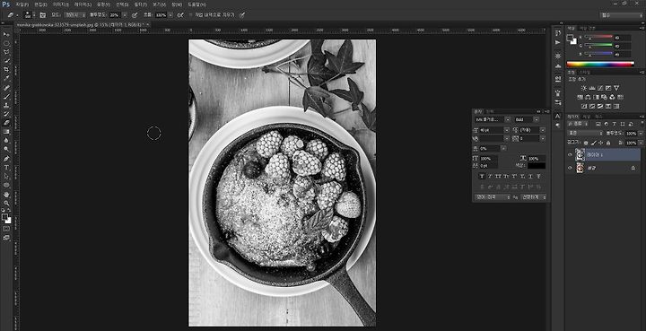
Task: Open eraser Mode dropdown
Action: 75,15
